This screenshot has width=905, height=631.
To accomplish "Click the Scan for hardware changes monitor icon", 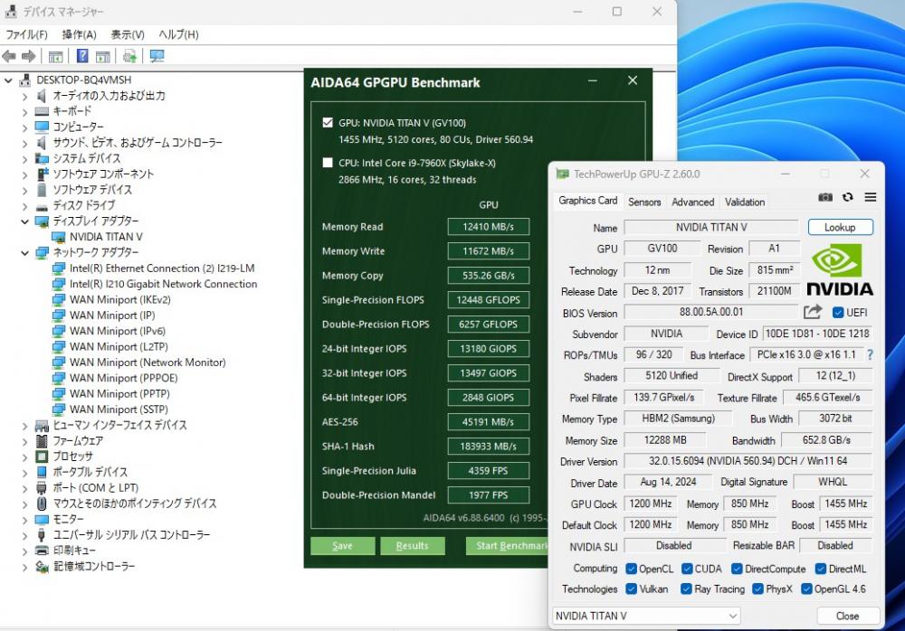I will click(157, 56).
